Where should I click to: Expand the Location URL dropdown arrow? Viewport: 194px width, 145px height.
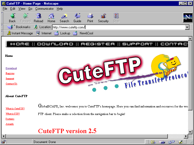(187, 27)
